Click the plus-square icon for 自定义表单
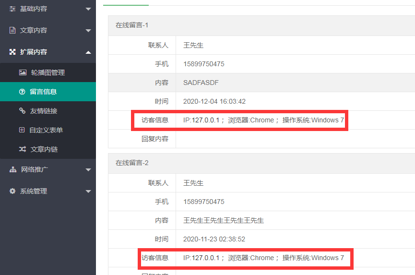 tap(22, 130)
